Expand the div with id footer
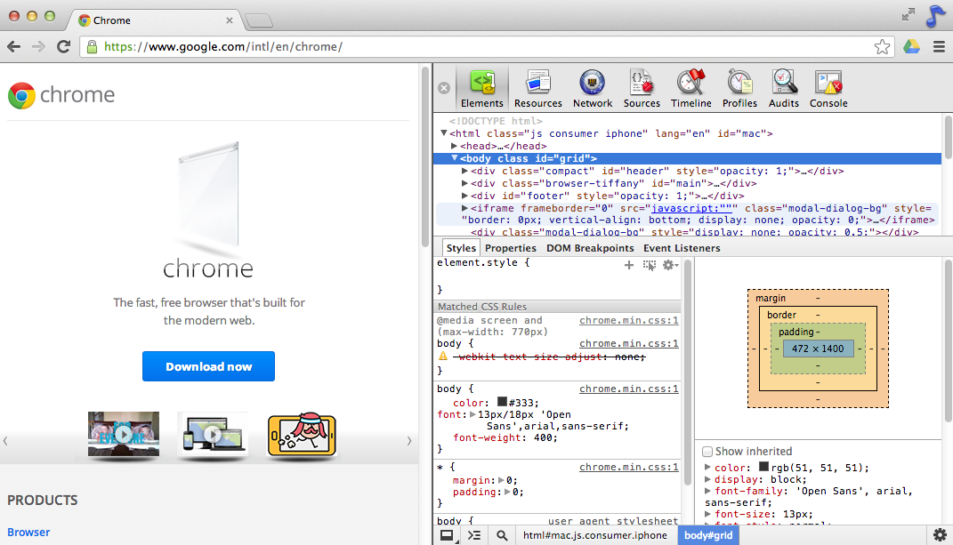 [465, 196]
